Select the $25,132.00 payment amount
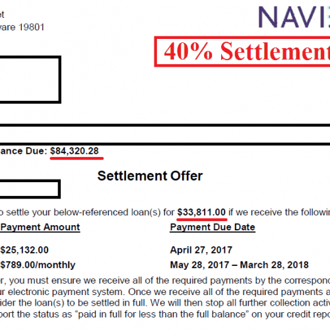The height and width of the screenshot is (330, 330). [x=24, y=250]
